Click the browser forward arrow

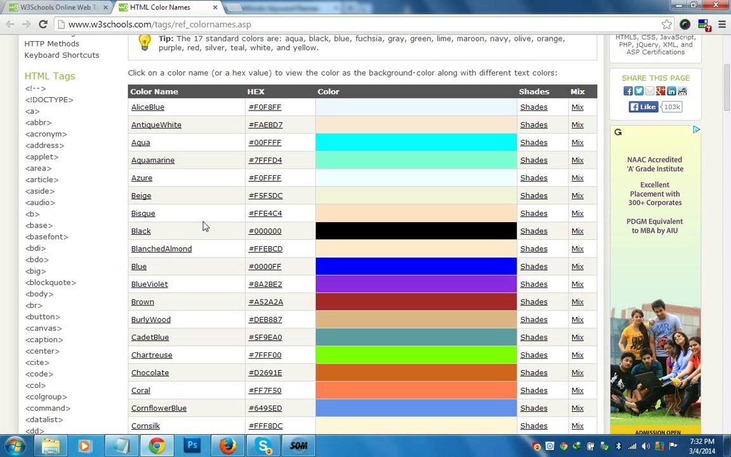(27, 24)
